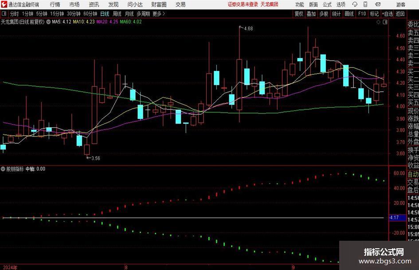Switch to 30分钟 period
Screen dimensions: 419x270
click(74, 14)
